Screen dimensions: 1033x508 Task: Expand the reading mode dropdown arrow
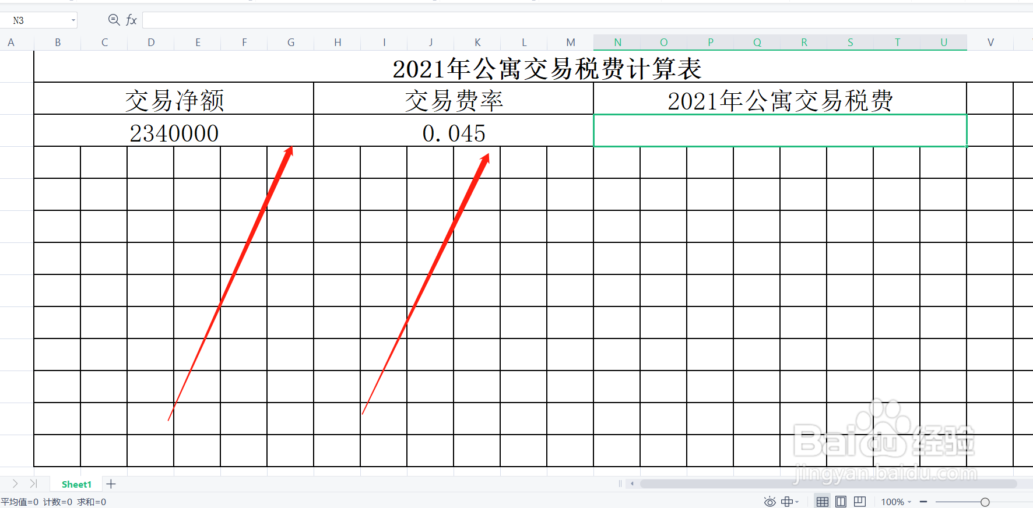click(x=797, y=502)
